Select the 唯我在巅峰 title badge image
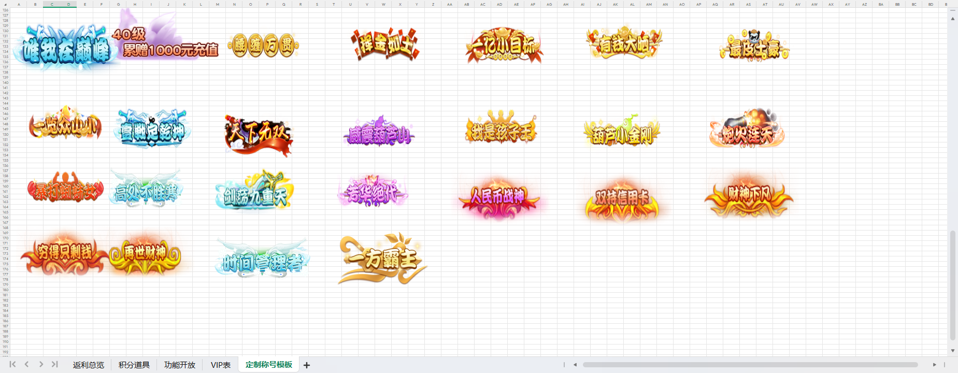The height and width of the screenshot is (373, 958). click(x=66, y=49)
